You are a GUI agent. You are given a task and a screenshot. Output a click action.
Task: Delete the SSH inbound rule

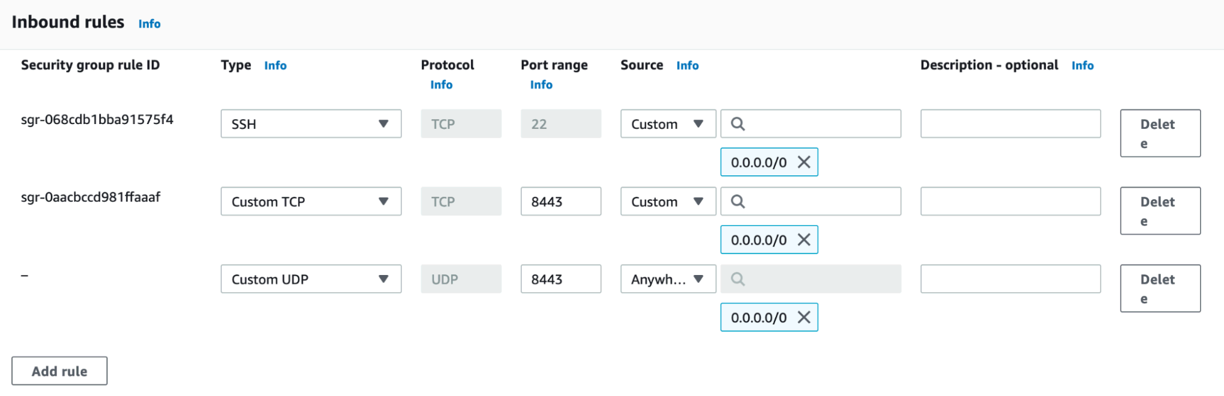pos(1160,133)
